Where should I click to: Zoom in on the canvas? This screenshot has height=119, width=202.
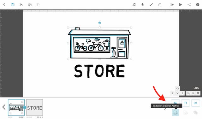pyautogui.click(x=193, y=93)
